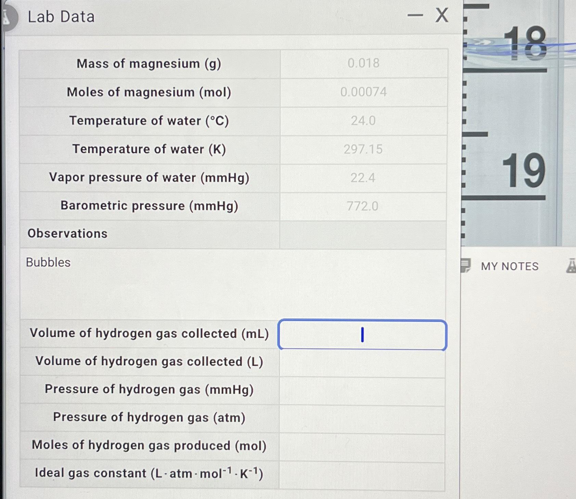Click the Pressure of hydrogen gas (mmHg) entry cell
Viewport: 576px width, 499px height.
(x=363, y=390)
